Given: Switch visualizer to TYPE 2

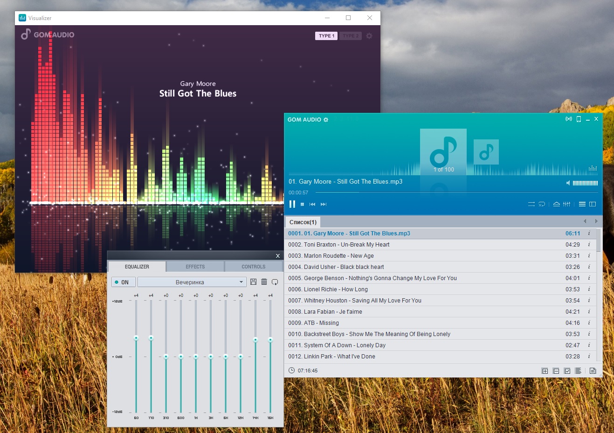Looking at the screenshot, I should click(350, 36).
